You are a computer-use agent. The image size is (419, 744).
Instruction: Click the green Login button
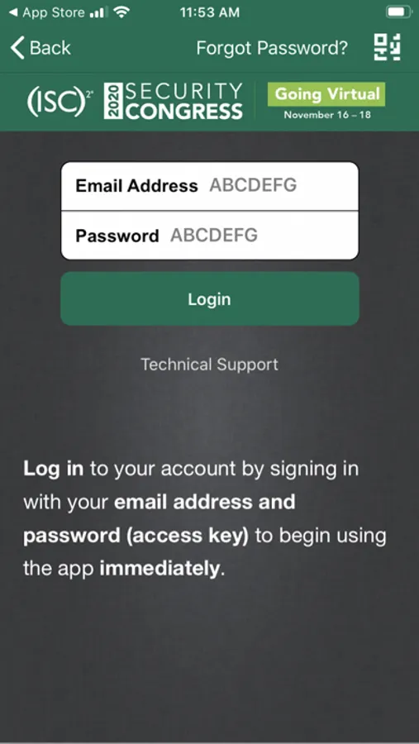[x=210, y=299]
